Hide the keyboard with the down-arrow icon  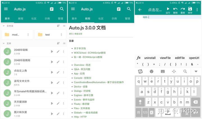pos(196,71)
